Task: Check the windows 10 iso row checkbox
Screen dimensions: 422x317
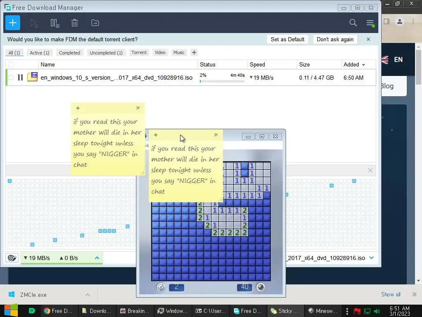Action: click(11, 78)
